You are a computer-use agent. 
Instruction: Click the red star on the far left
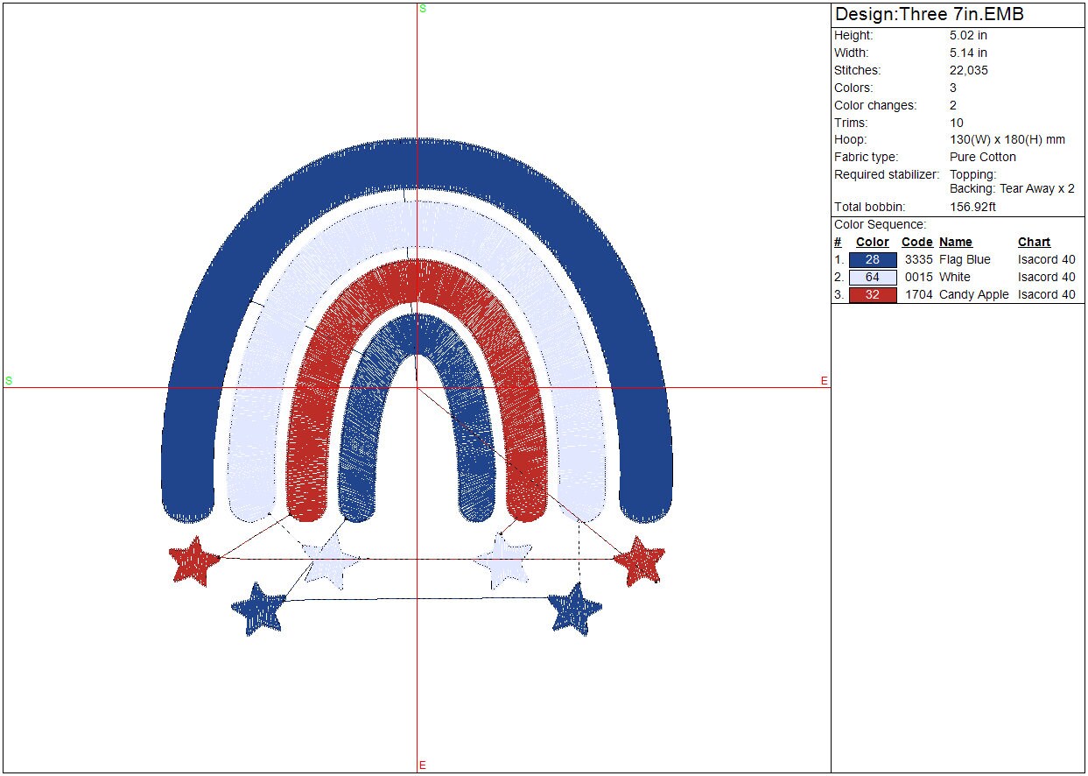point(194,561)
